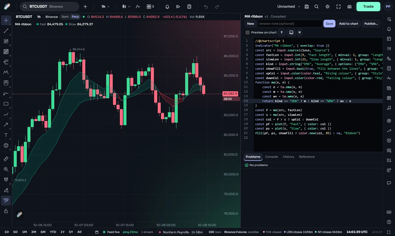
Task: Click the New script button
Action: (x=250, y=24)
